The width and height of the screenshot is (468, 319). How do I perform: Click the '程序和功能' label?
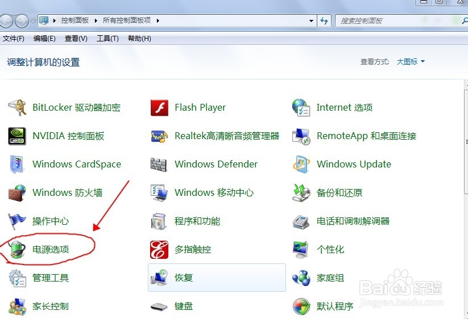click(x=197, y=221)
